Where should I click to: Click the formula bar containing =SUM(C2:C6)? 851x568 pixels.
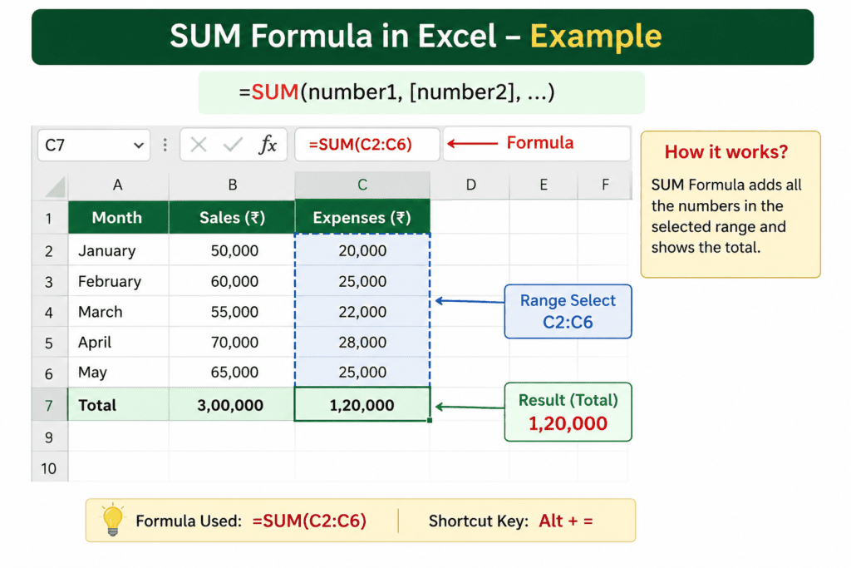(366, 145)
